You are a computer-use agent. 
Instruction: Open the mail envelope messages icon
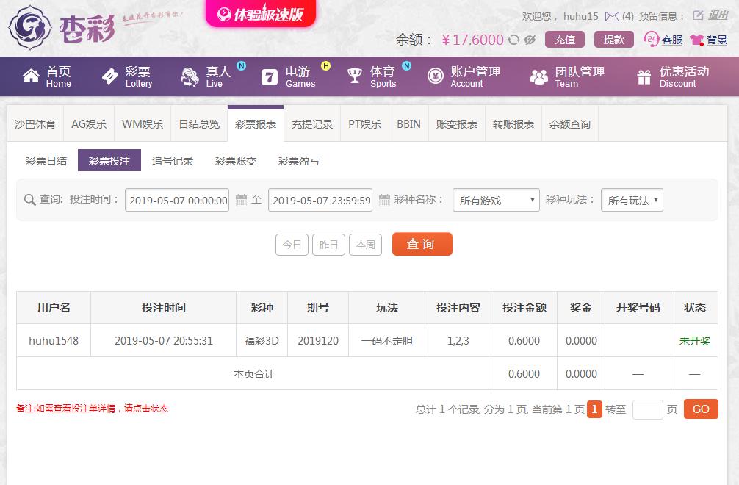click(x=612, y=16)
